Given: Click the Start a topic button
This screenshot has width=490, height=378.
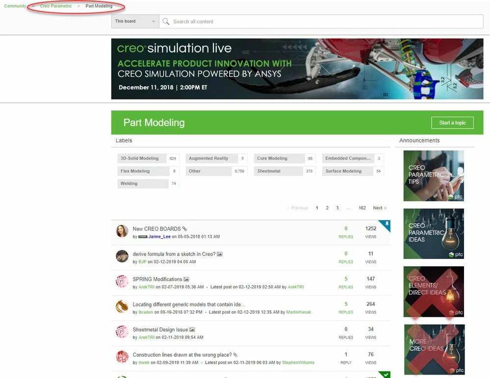Looking at the screenshot, I should pos(452,123).
